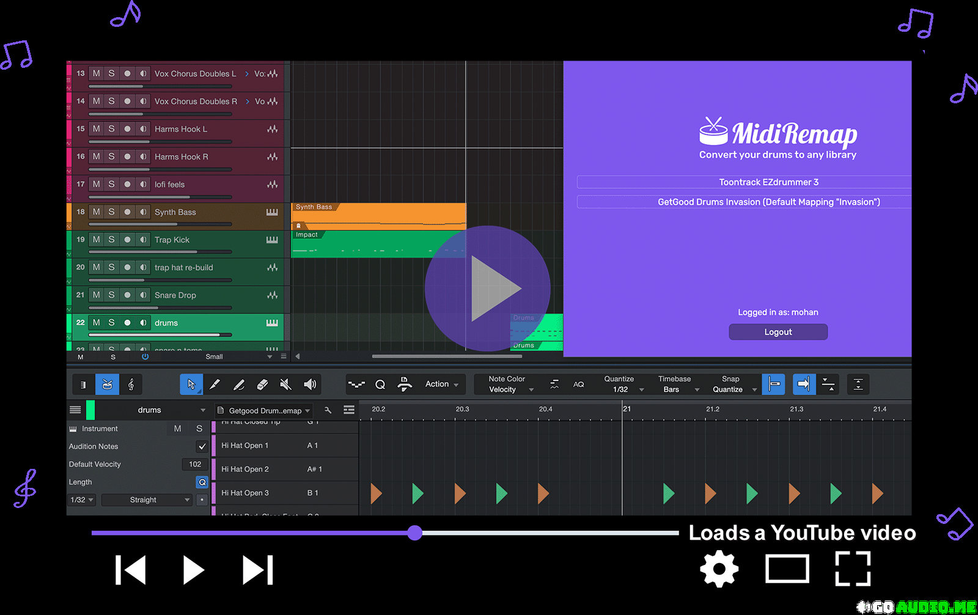Click the list lines icon right of the wrench

pyautogui.click(x=349, y=410)
